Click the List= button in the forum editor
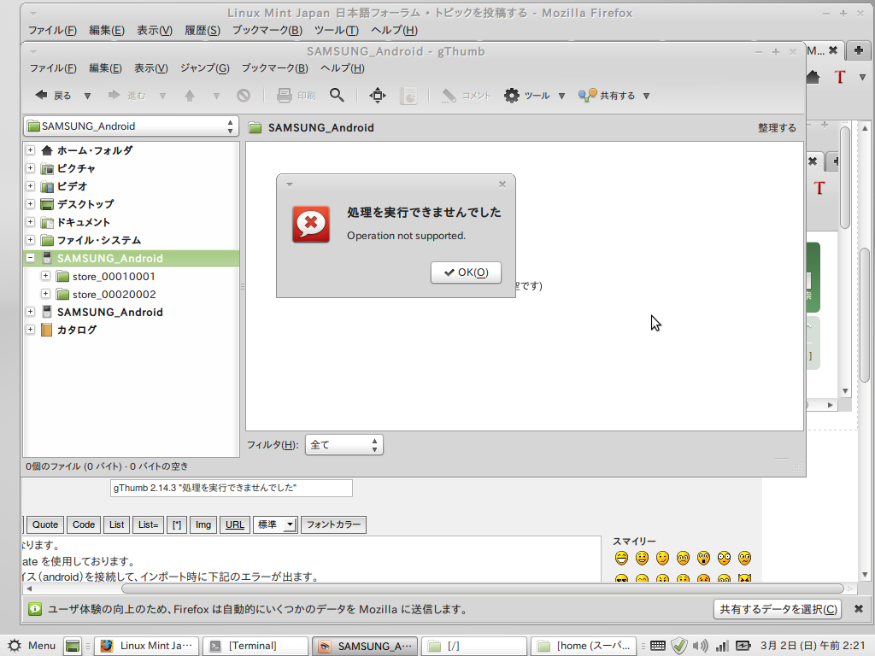The height and width of the screenshot is (656, 875). point(148,524)
